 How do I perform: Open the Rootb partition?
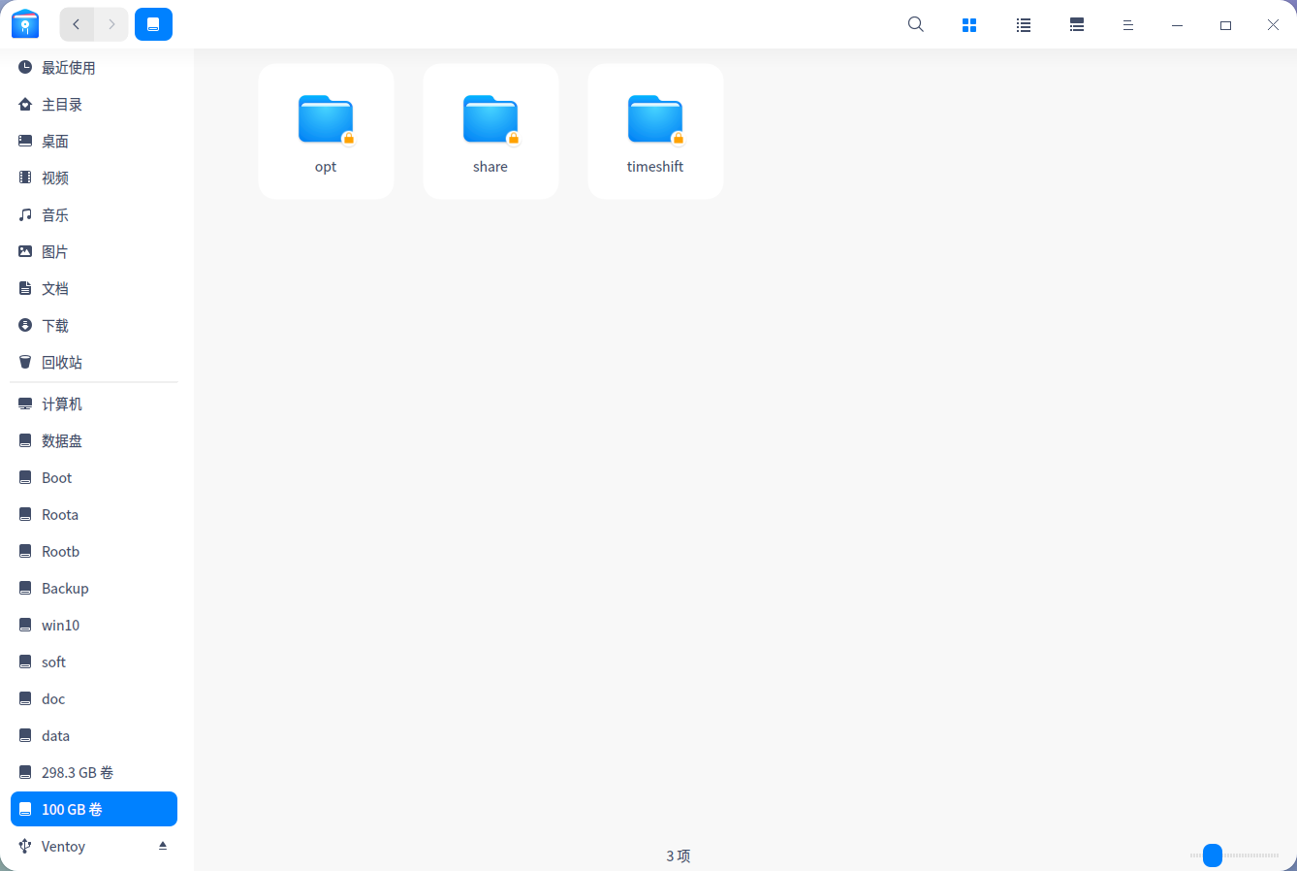click(94, 552)
